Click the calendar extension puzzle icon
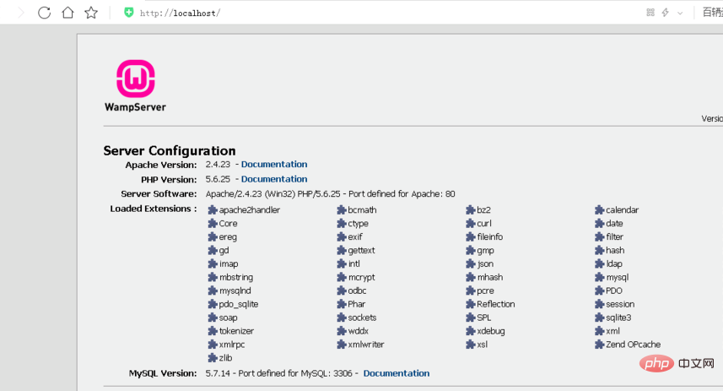This screenshot has width=723, height=391. click(x=600, y=210)
